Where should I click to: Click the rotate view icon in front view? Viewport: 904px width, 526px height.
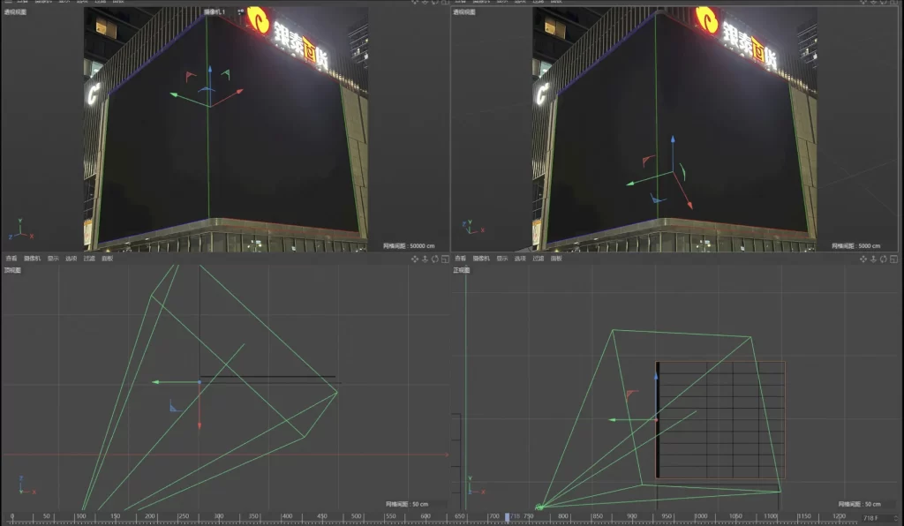coord(883,259)
